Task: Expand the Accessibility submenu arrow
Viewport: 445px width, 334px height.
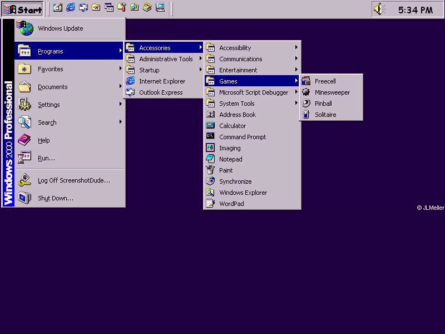Action: coord(296,47)
